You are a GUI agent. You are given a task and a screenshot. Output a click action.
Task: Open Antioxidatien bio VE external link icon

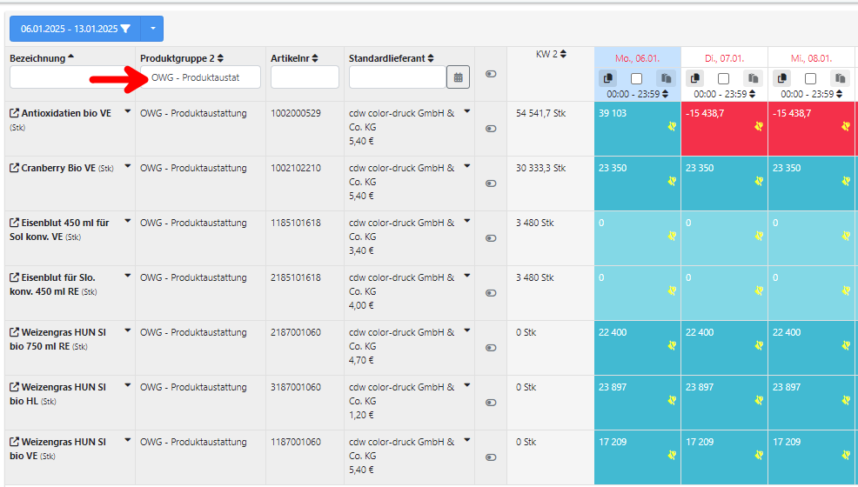(x=14, y=114)
